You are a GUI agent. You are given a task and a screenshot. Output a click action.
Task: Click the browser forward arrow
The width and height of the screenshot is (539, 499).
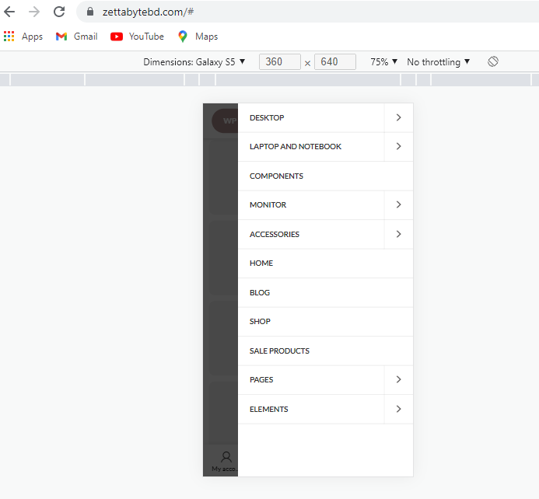pyautogui.click(x=34, y=12)
